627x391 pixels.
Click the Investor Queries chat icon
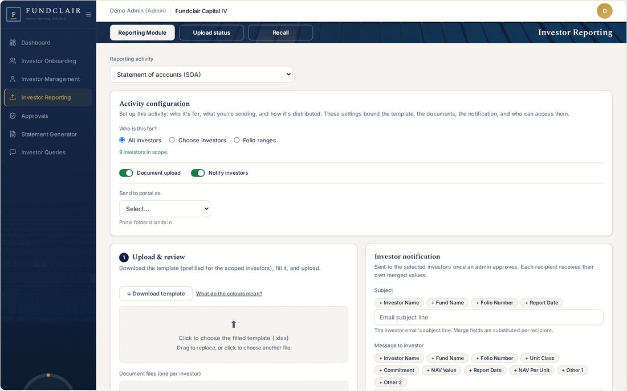(x=13, y=152)
